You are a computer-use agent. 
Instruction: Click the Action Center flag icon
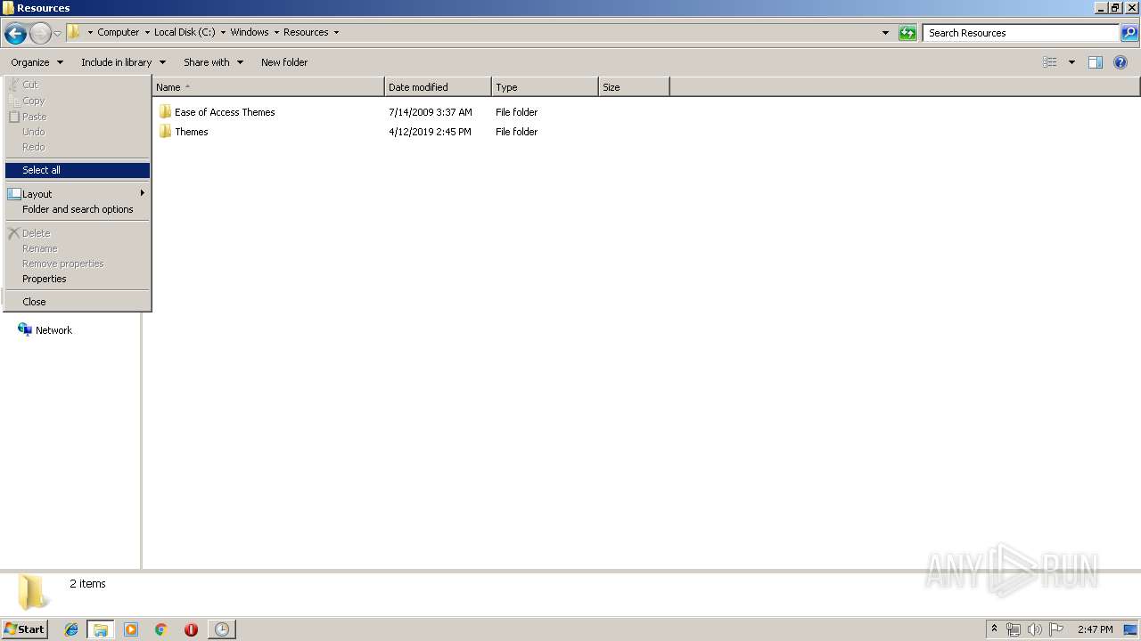1055,629
